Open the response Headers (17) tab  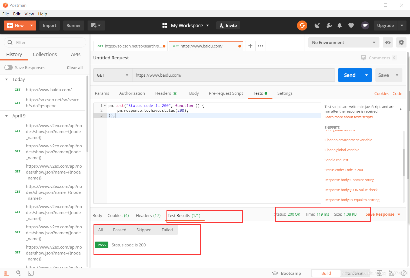coord(148,215)
